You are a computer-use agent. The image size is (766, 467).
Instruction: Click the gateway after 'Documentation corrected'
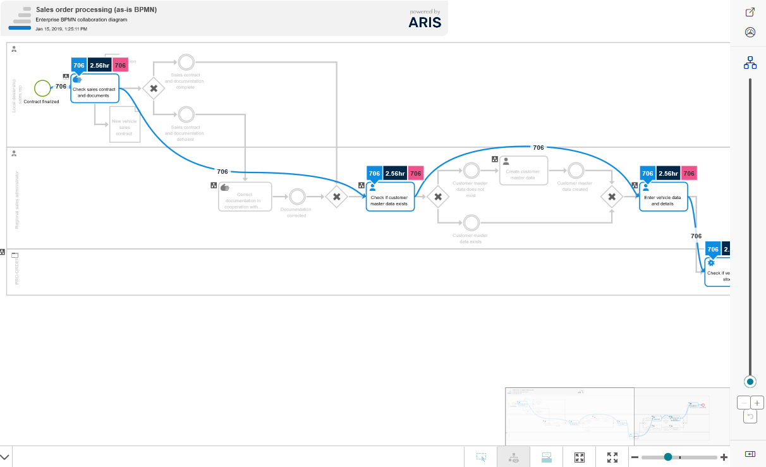coord(337,197)
